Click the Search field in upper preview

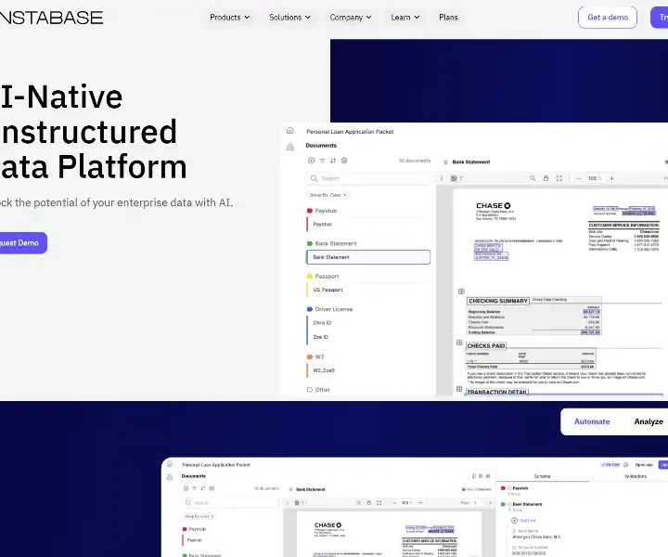[x=368, y=178]
